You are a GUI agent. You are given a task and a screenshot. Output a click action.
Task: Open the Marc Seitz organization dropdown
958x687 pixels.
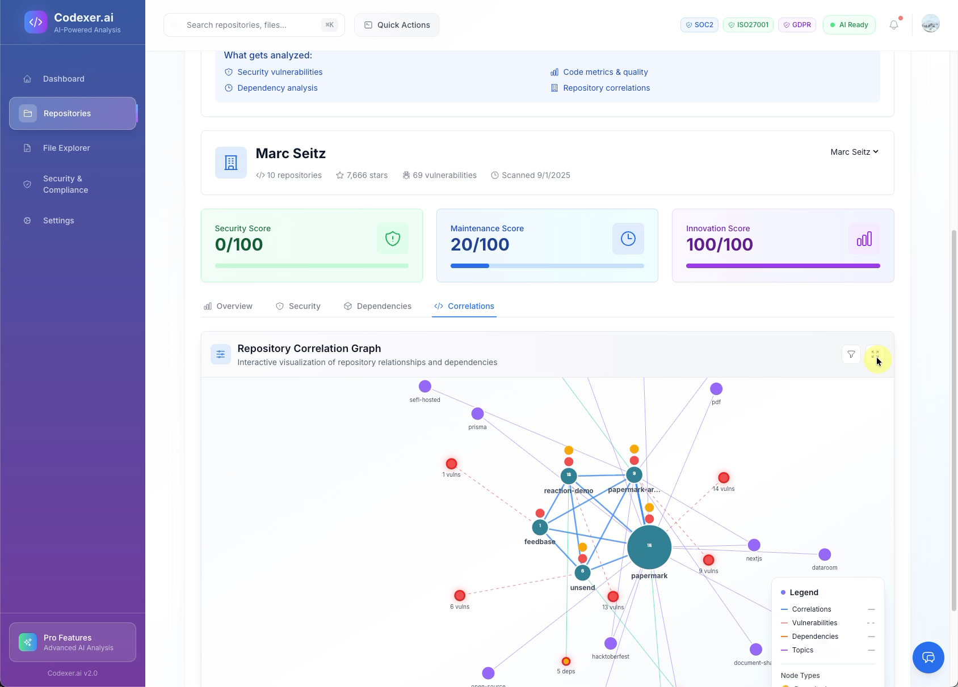[x=854, y=152]
